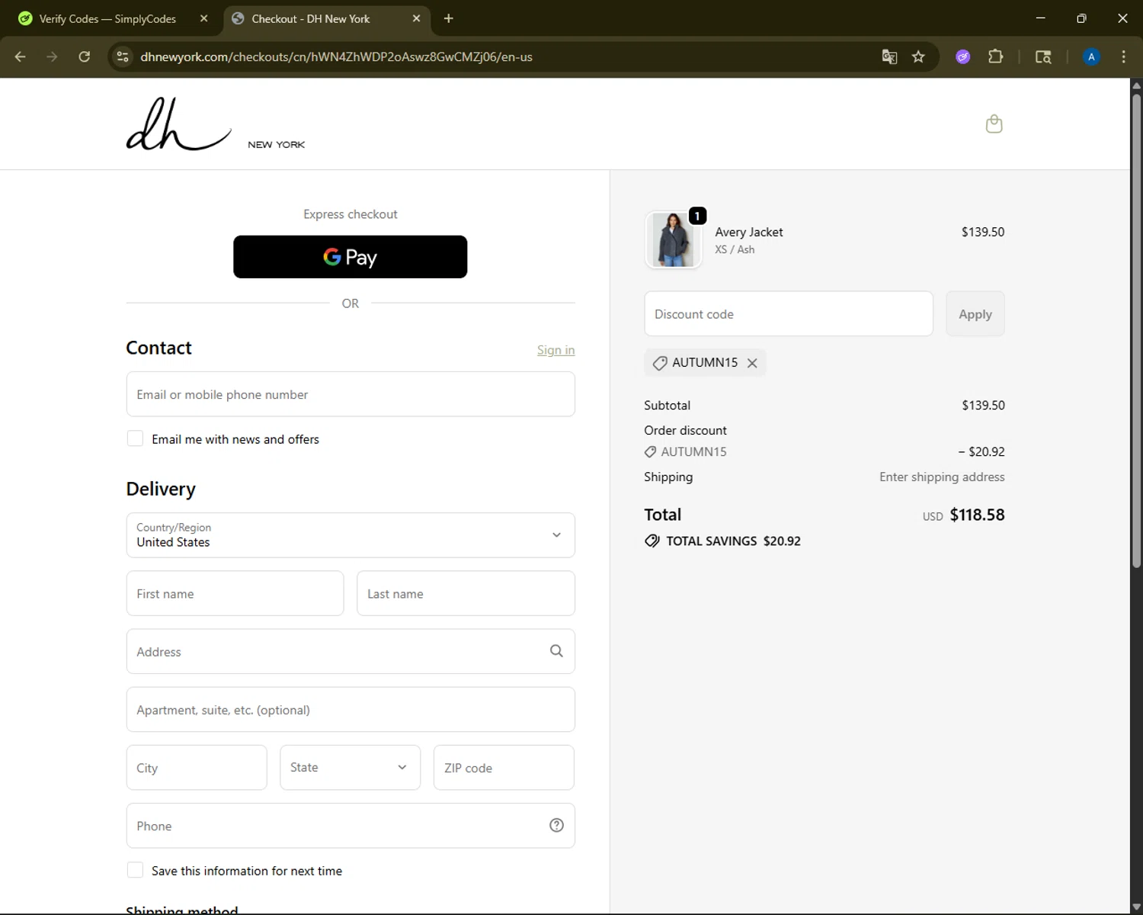The width and height of the screenshot is (1143, 915).
Task: Click the Apartment, suite, etc. field
Action: 351,709
